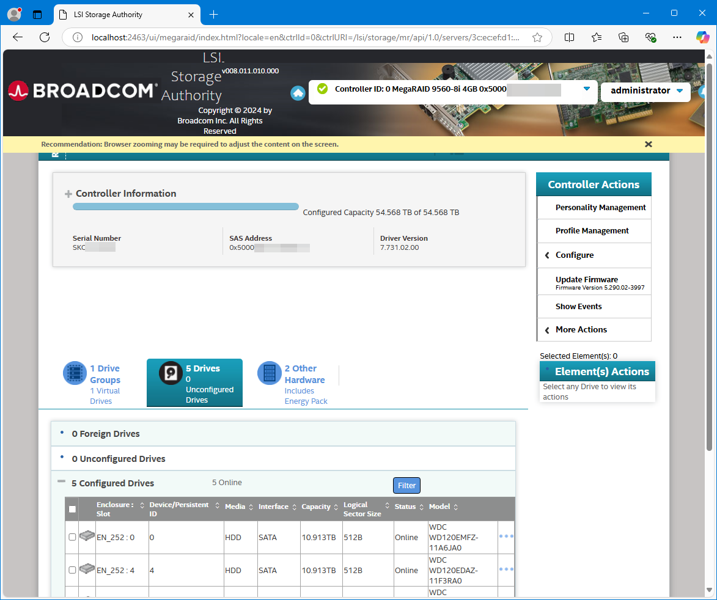717x600 pixels.
Task: Click the Filter button
Action: point(406,486)
